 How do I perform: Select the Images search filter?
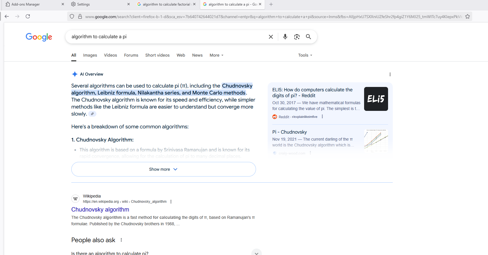pyautogui.click(x=90, y=55)
